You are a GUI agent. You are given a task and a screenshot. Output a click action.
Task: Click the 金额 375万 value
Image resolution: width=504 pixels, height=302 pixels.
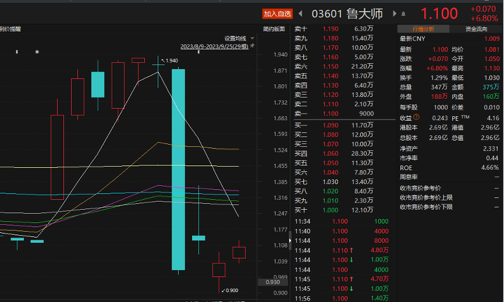491,87
